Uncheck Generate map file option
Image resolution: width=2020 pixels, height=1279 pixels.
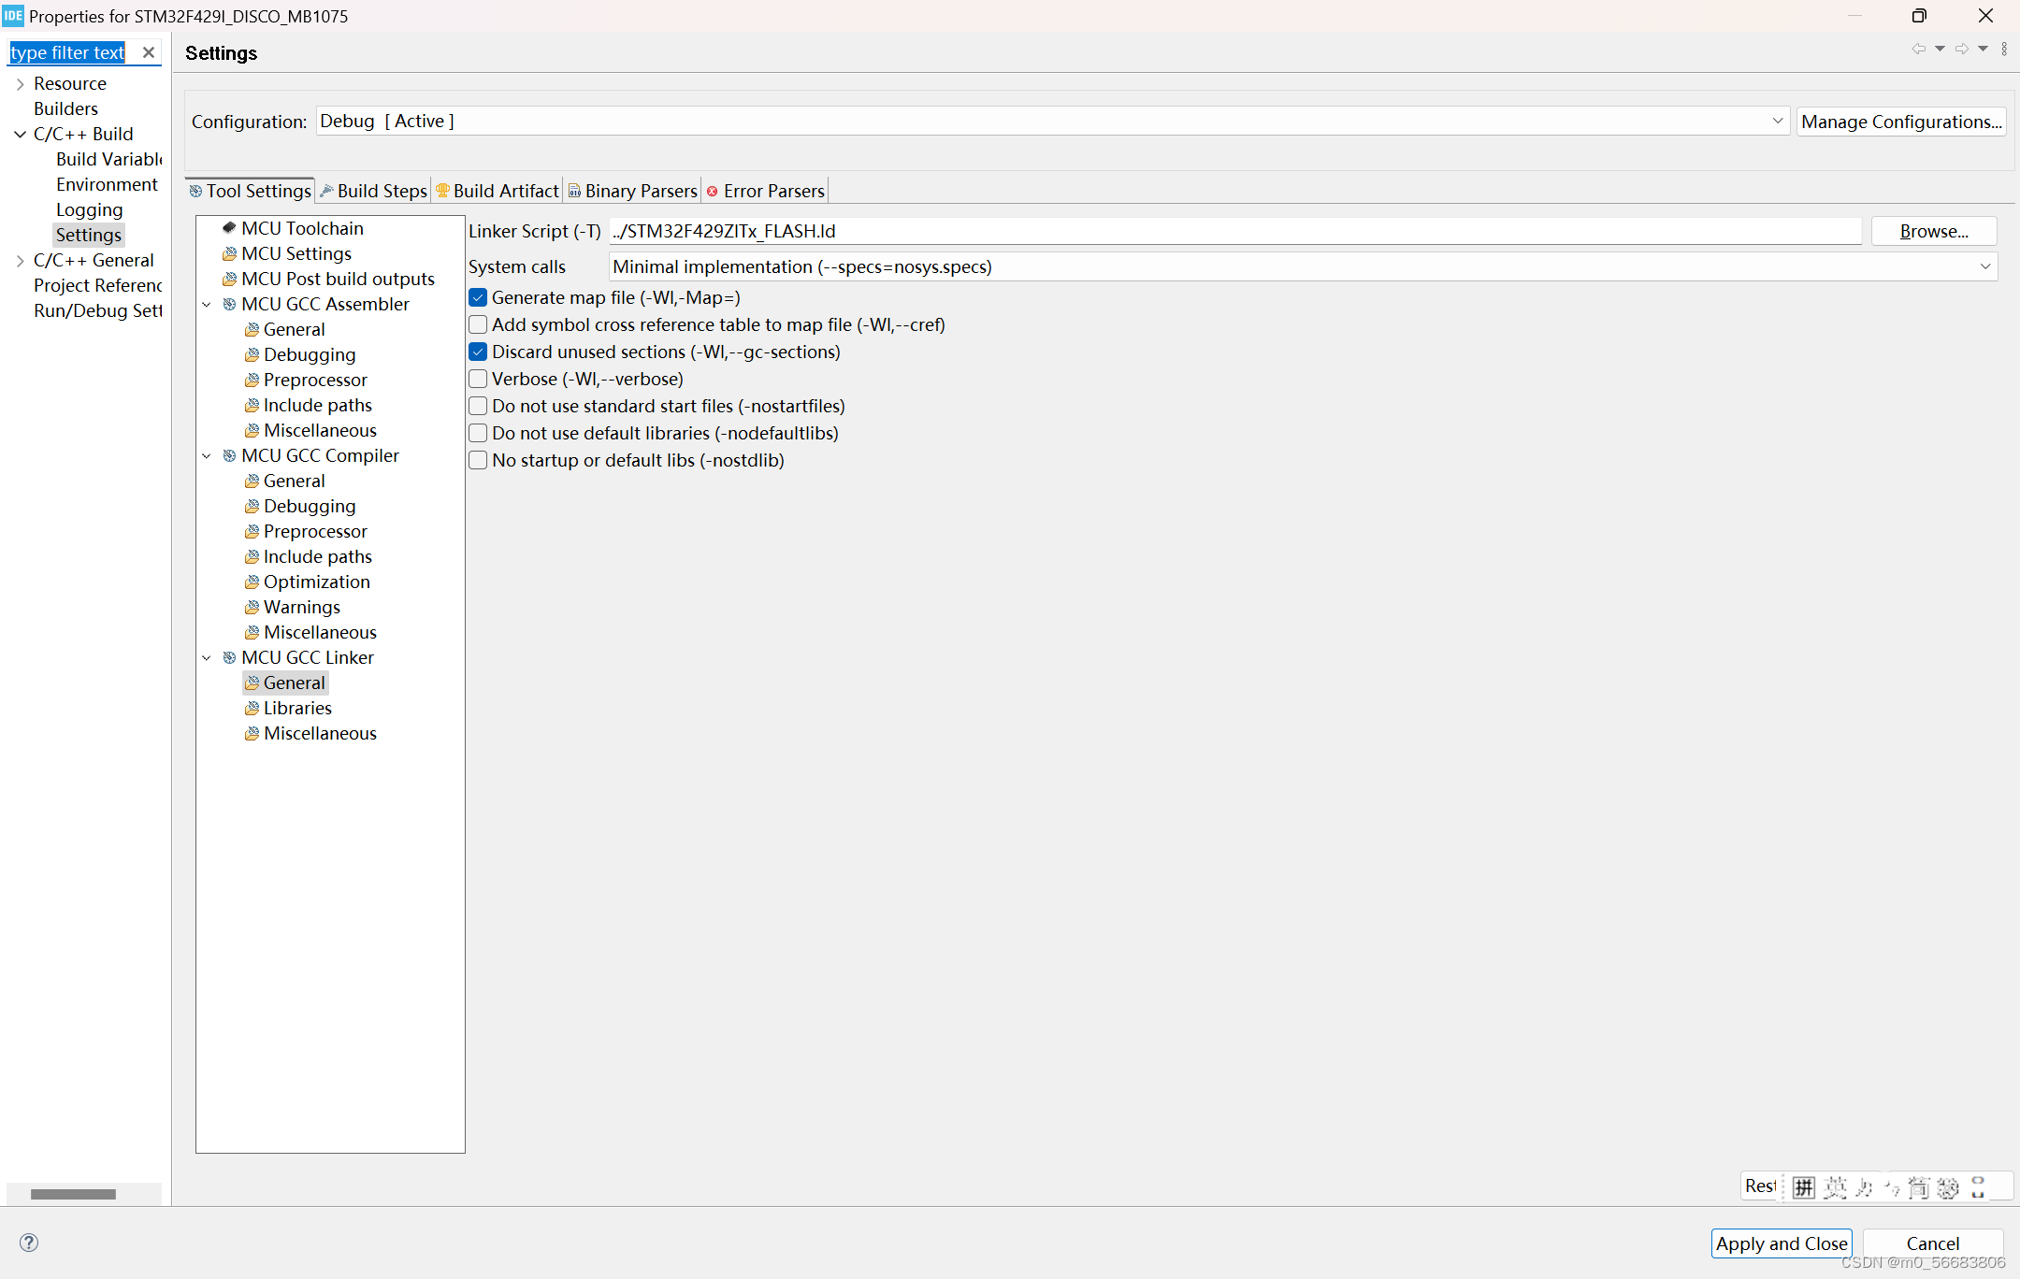click(x=478, y=297)
